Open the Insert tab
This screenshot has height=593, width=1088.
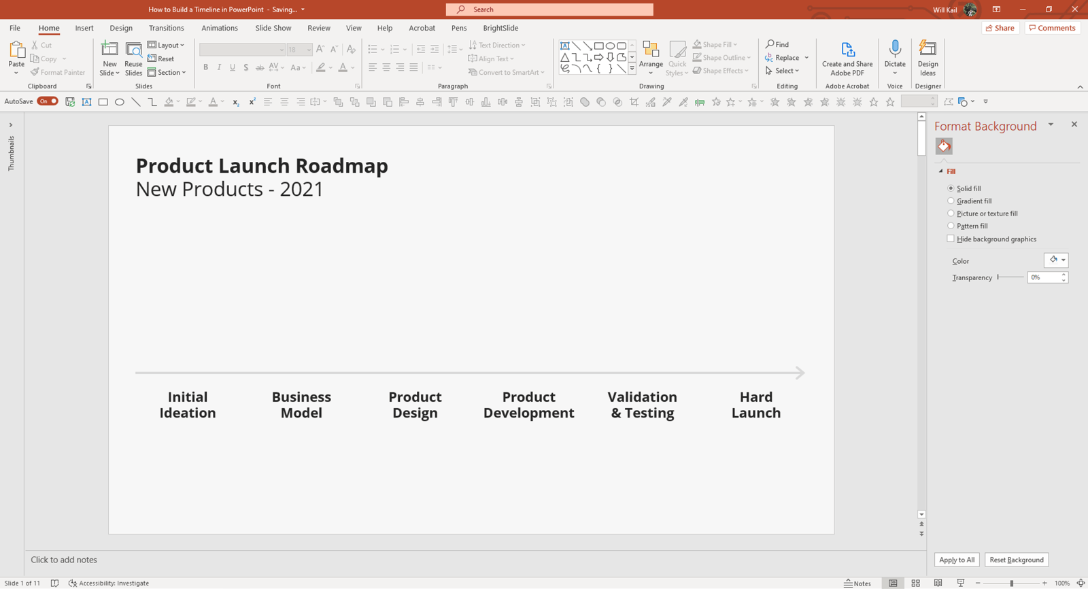pyautogui.click(x=84, y=28)
